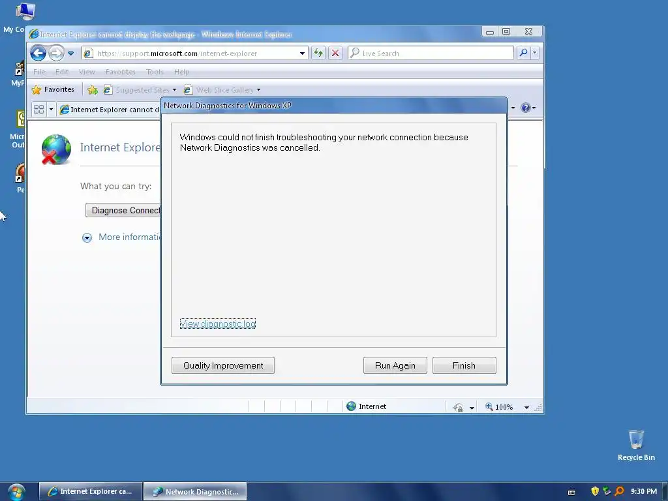Image resolution: width=668 pixels, height=501 pixels.
Task: Click the IE logo in the title bar
Action: 34,34
